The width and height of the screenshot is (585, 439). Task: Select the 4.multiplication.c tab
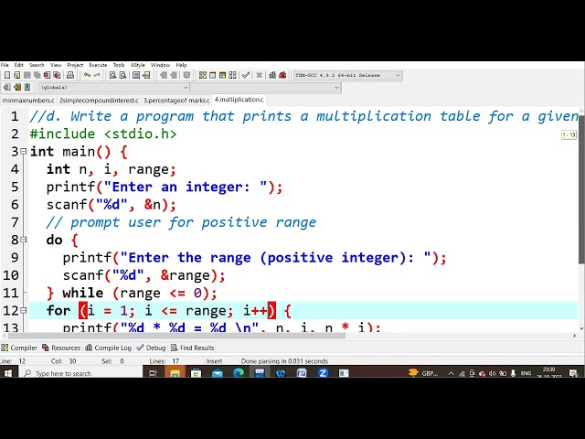(x=239, y=100)
